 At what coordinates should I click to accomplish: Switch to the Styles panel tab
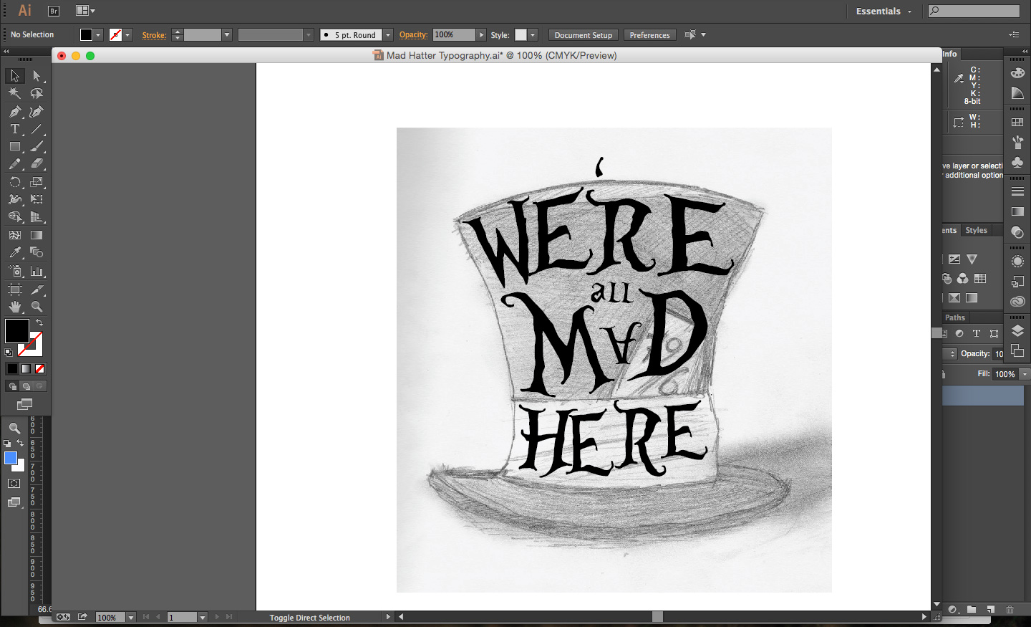click(x=976, y=230)
